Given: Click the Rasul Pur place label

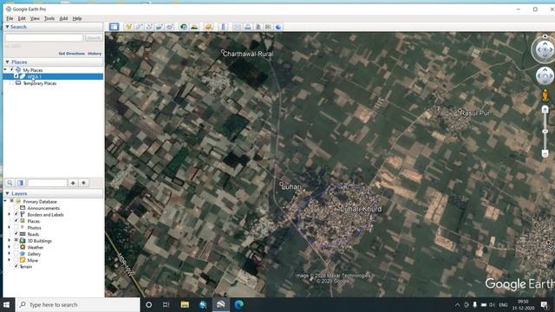Looking at the screenshot, I should pyautogui.click(x=475, y=114).
